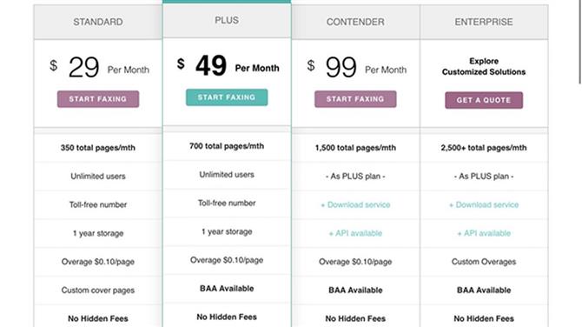Click the $29 Per Month price
This screenshot has height=327, width=582.
(99, 67)
